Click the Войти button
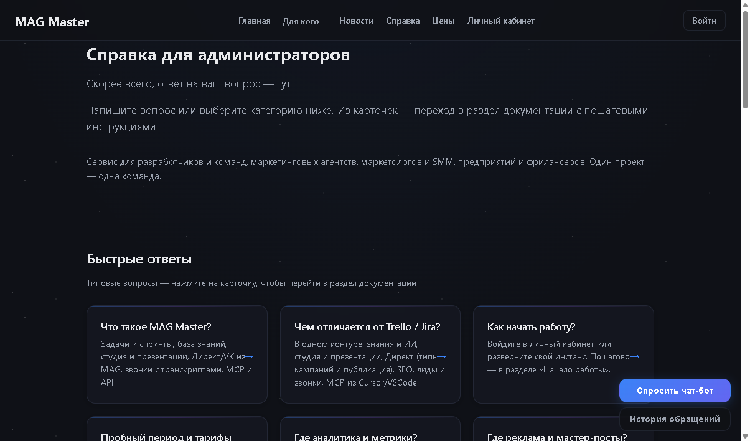This screenshot has height=441, width=750. coord(704,21)
